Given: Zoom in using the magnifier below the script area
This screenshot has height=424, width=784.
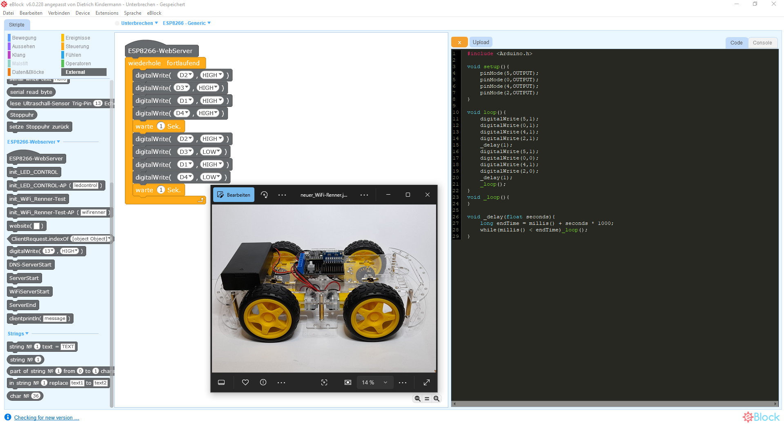Looking at the screenshot, I should pos(436,398).
